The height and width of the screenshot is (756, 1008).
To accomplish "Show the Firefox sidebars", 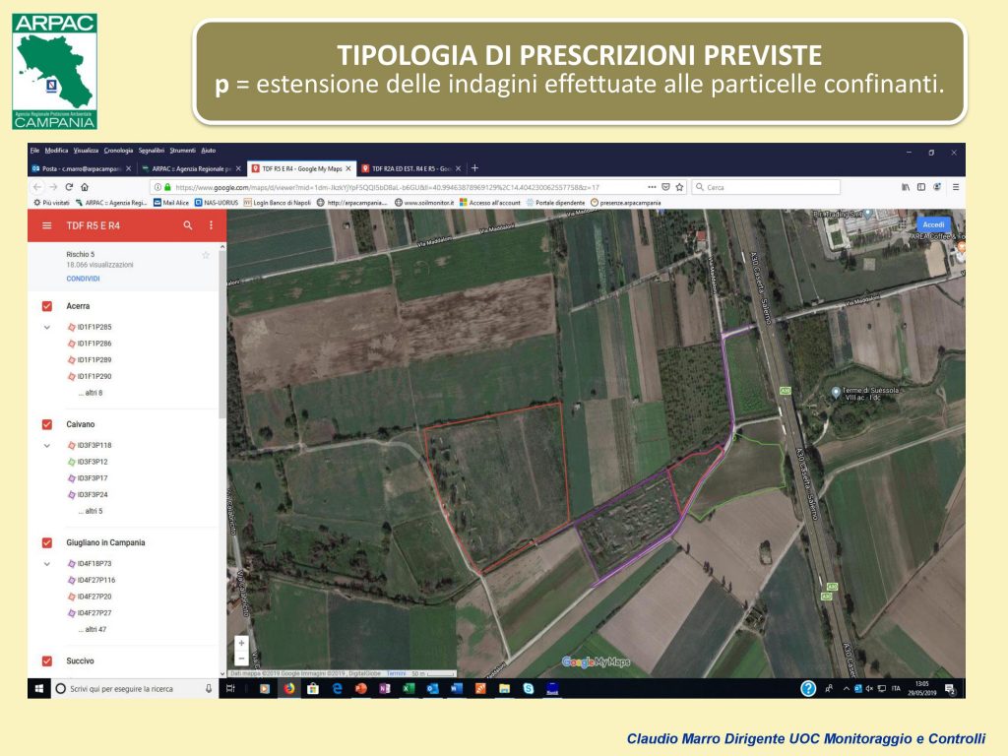I will pos(921,187).
